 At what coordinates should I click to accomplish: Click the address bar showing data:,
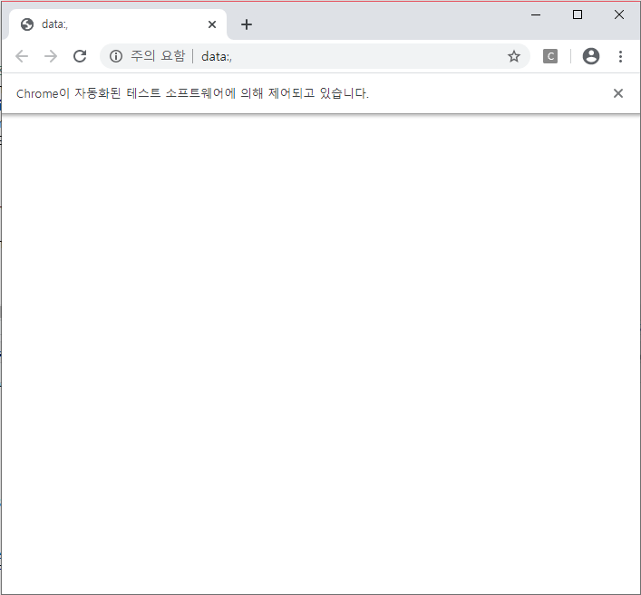coord(315,56)
